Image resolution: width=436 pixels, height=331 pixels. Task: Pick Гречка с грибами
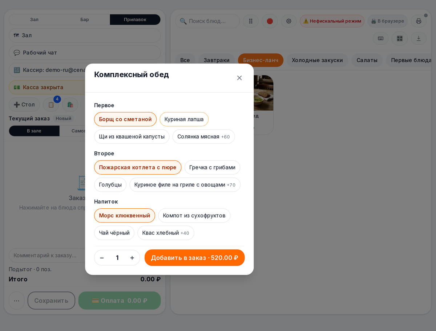(x=212, y=167)
